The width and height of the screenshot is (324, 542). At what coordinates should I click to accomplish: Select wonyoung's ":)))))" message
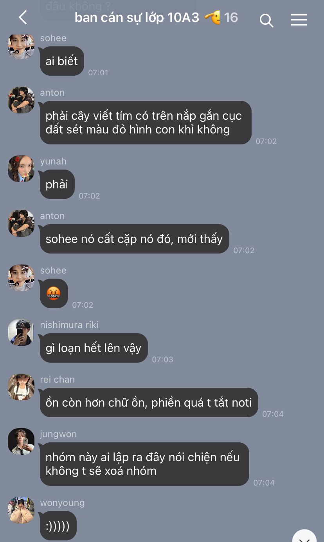pos(58,526)
